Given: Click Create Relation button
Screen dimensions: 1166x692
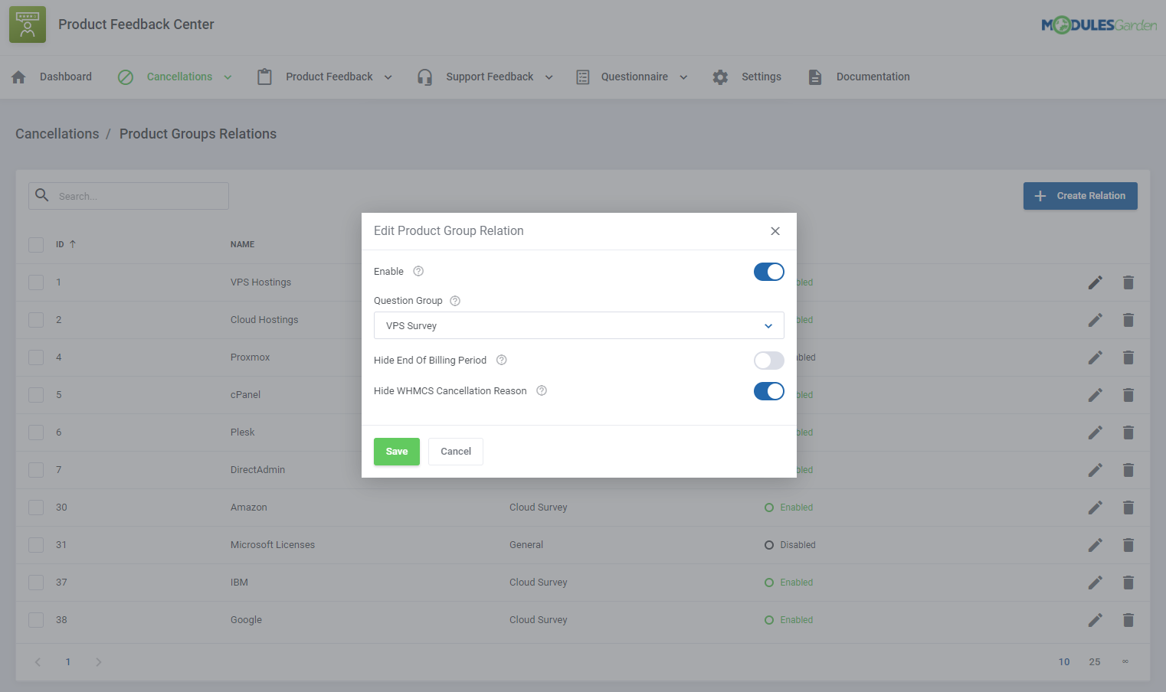Looking at the screenshot, I should pyautogui.click(x=1080, y=196).
